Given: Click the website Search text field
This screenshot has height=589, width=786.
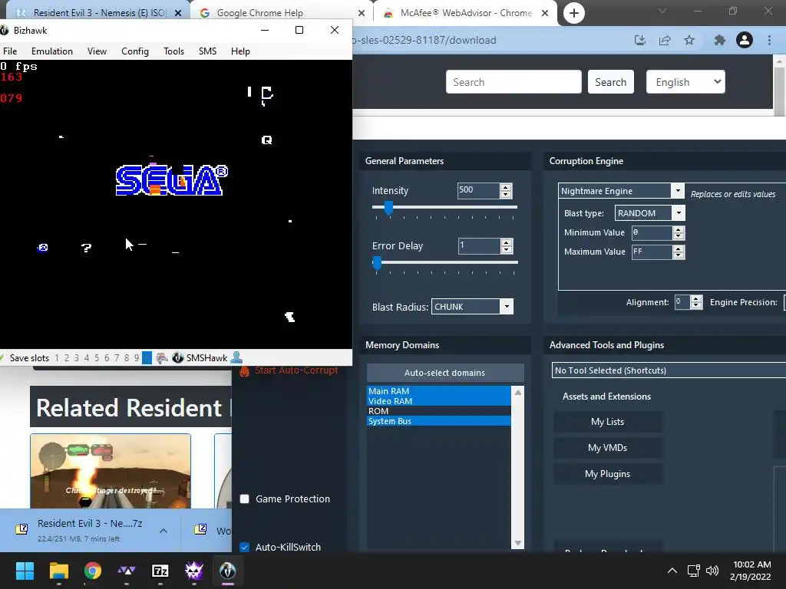Looking at the screenshot, I should coord(514,82).
